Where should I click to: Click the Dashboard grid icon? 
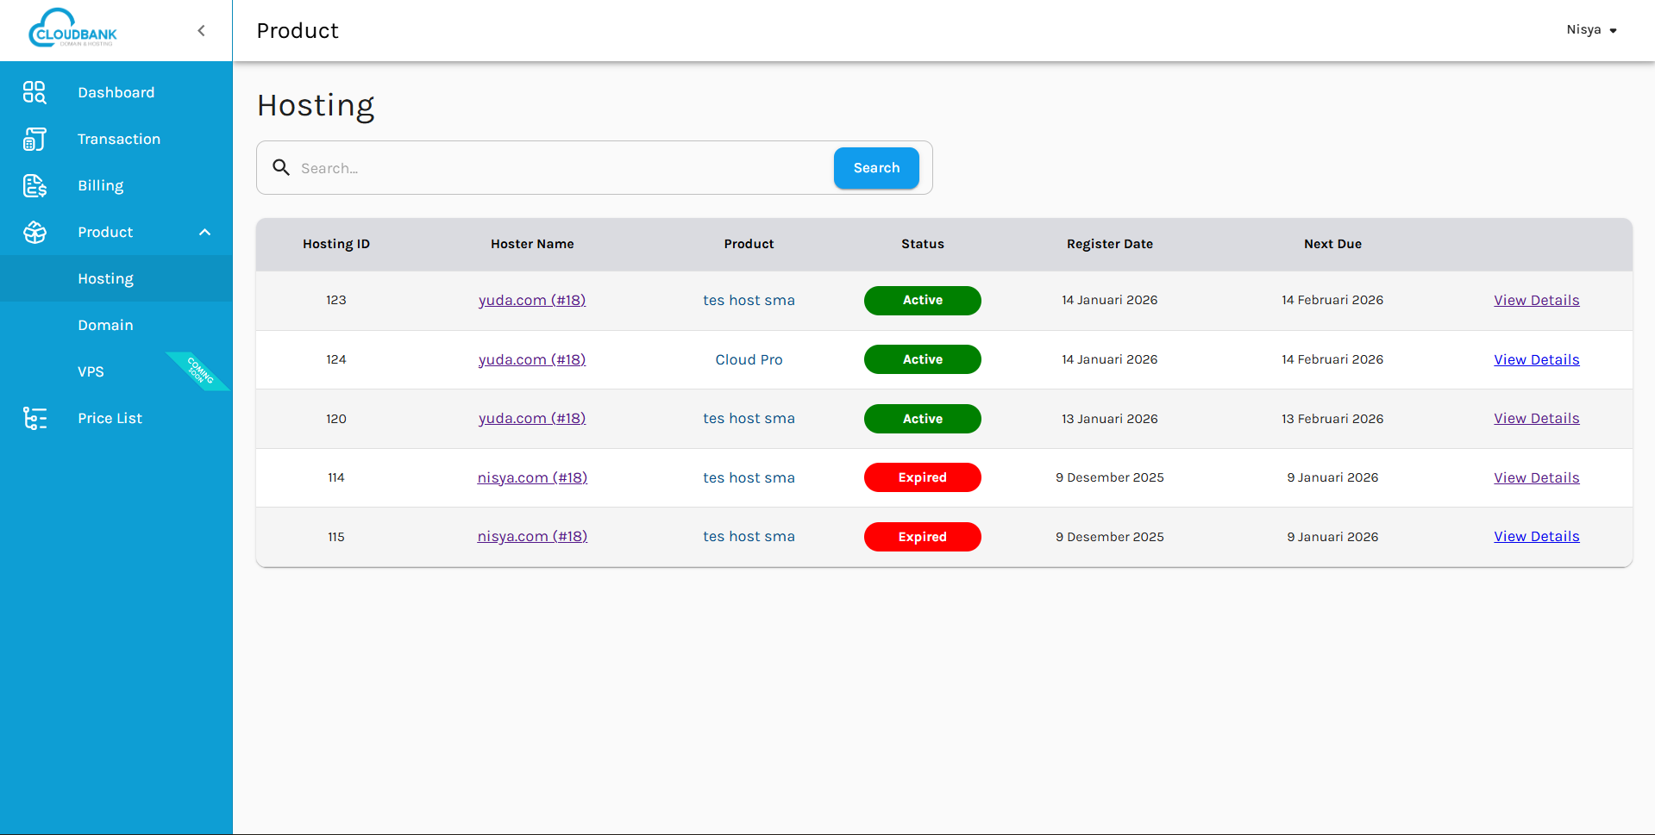click(x=34, y=92)
